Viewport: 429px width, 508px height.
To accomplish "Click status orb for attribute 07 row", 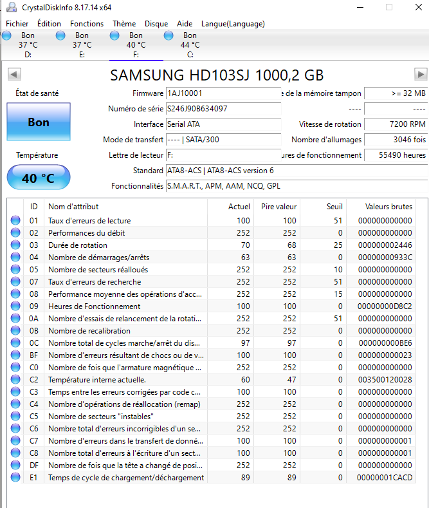I will [15, 282].
